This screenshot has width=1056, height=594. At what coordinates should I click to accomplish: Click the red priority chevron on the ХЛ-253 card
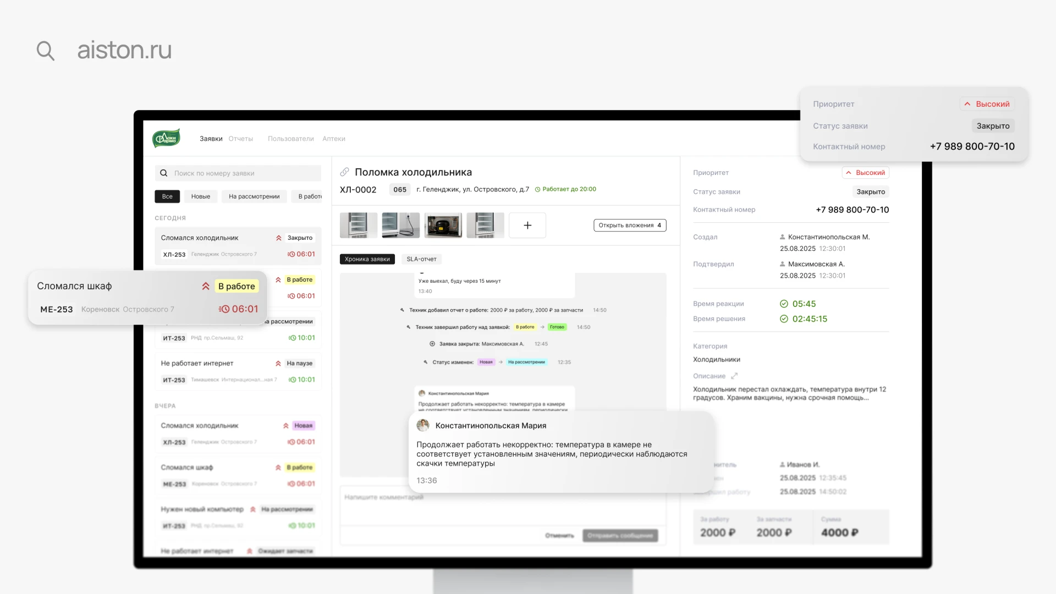[x=278, y=238]
